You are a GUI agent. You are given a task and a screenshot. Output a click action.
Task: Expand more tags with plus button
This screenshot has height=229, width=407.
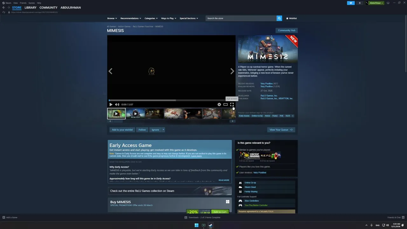[x=293, y=116]
